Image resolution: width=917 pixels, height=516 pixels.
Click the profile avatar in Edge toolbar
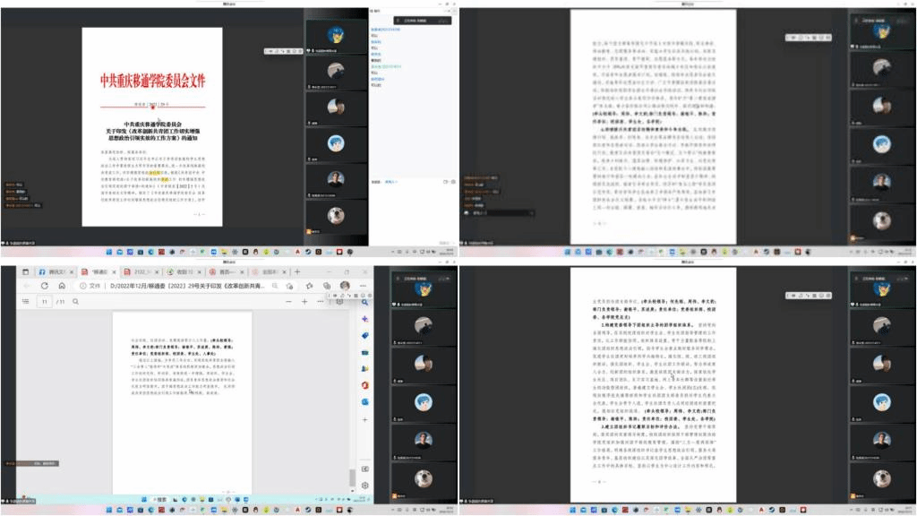pyautogui.click(x=345, y=286)
